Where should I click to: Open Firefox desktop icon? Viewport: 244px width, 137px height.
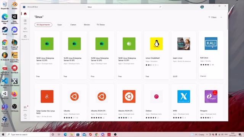[14, 95]
